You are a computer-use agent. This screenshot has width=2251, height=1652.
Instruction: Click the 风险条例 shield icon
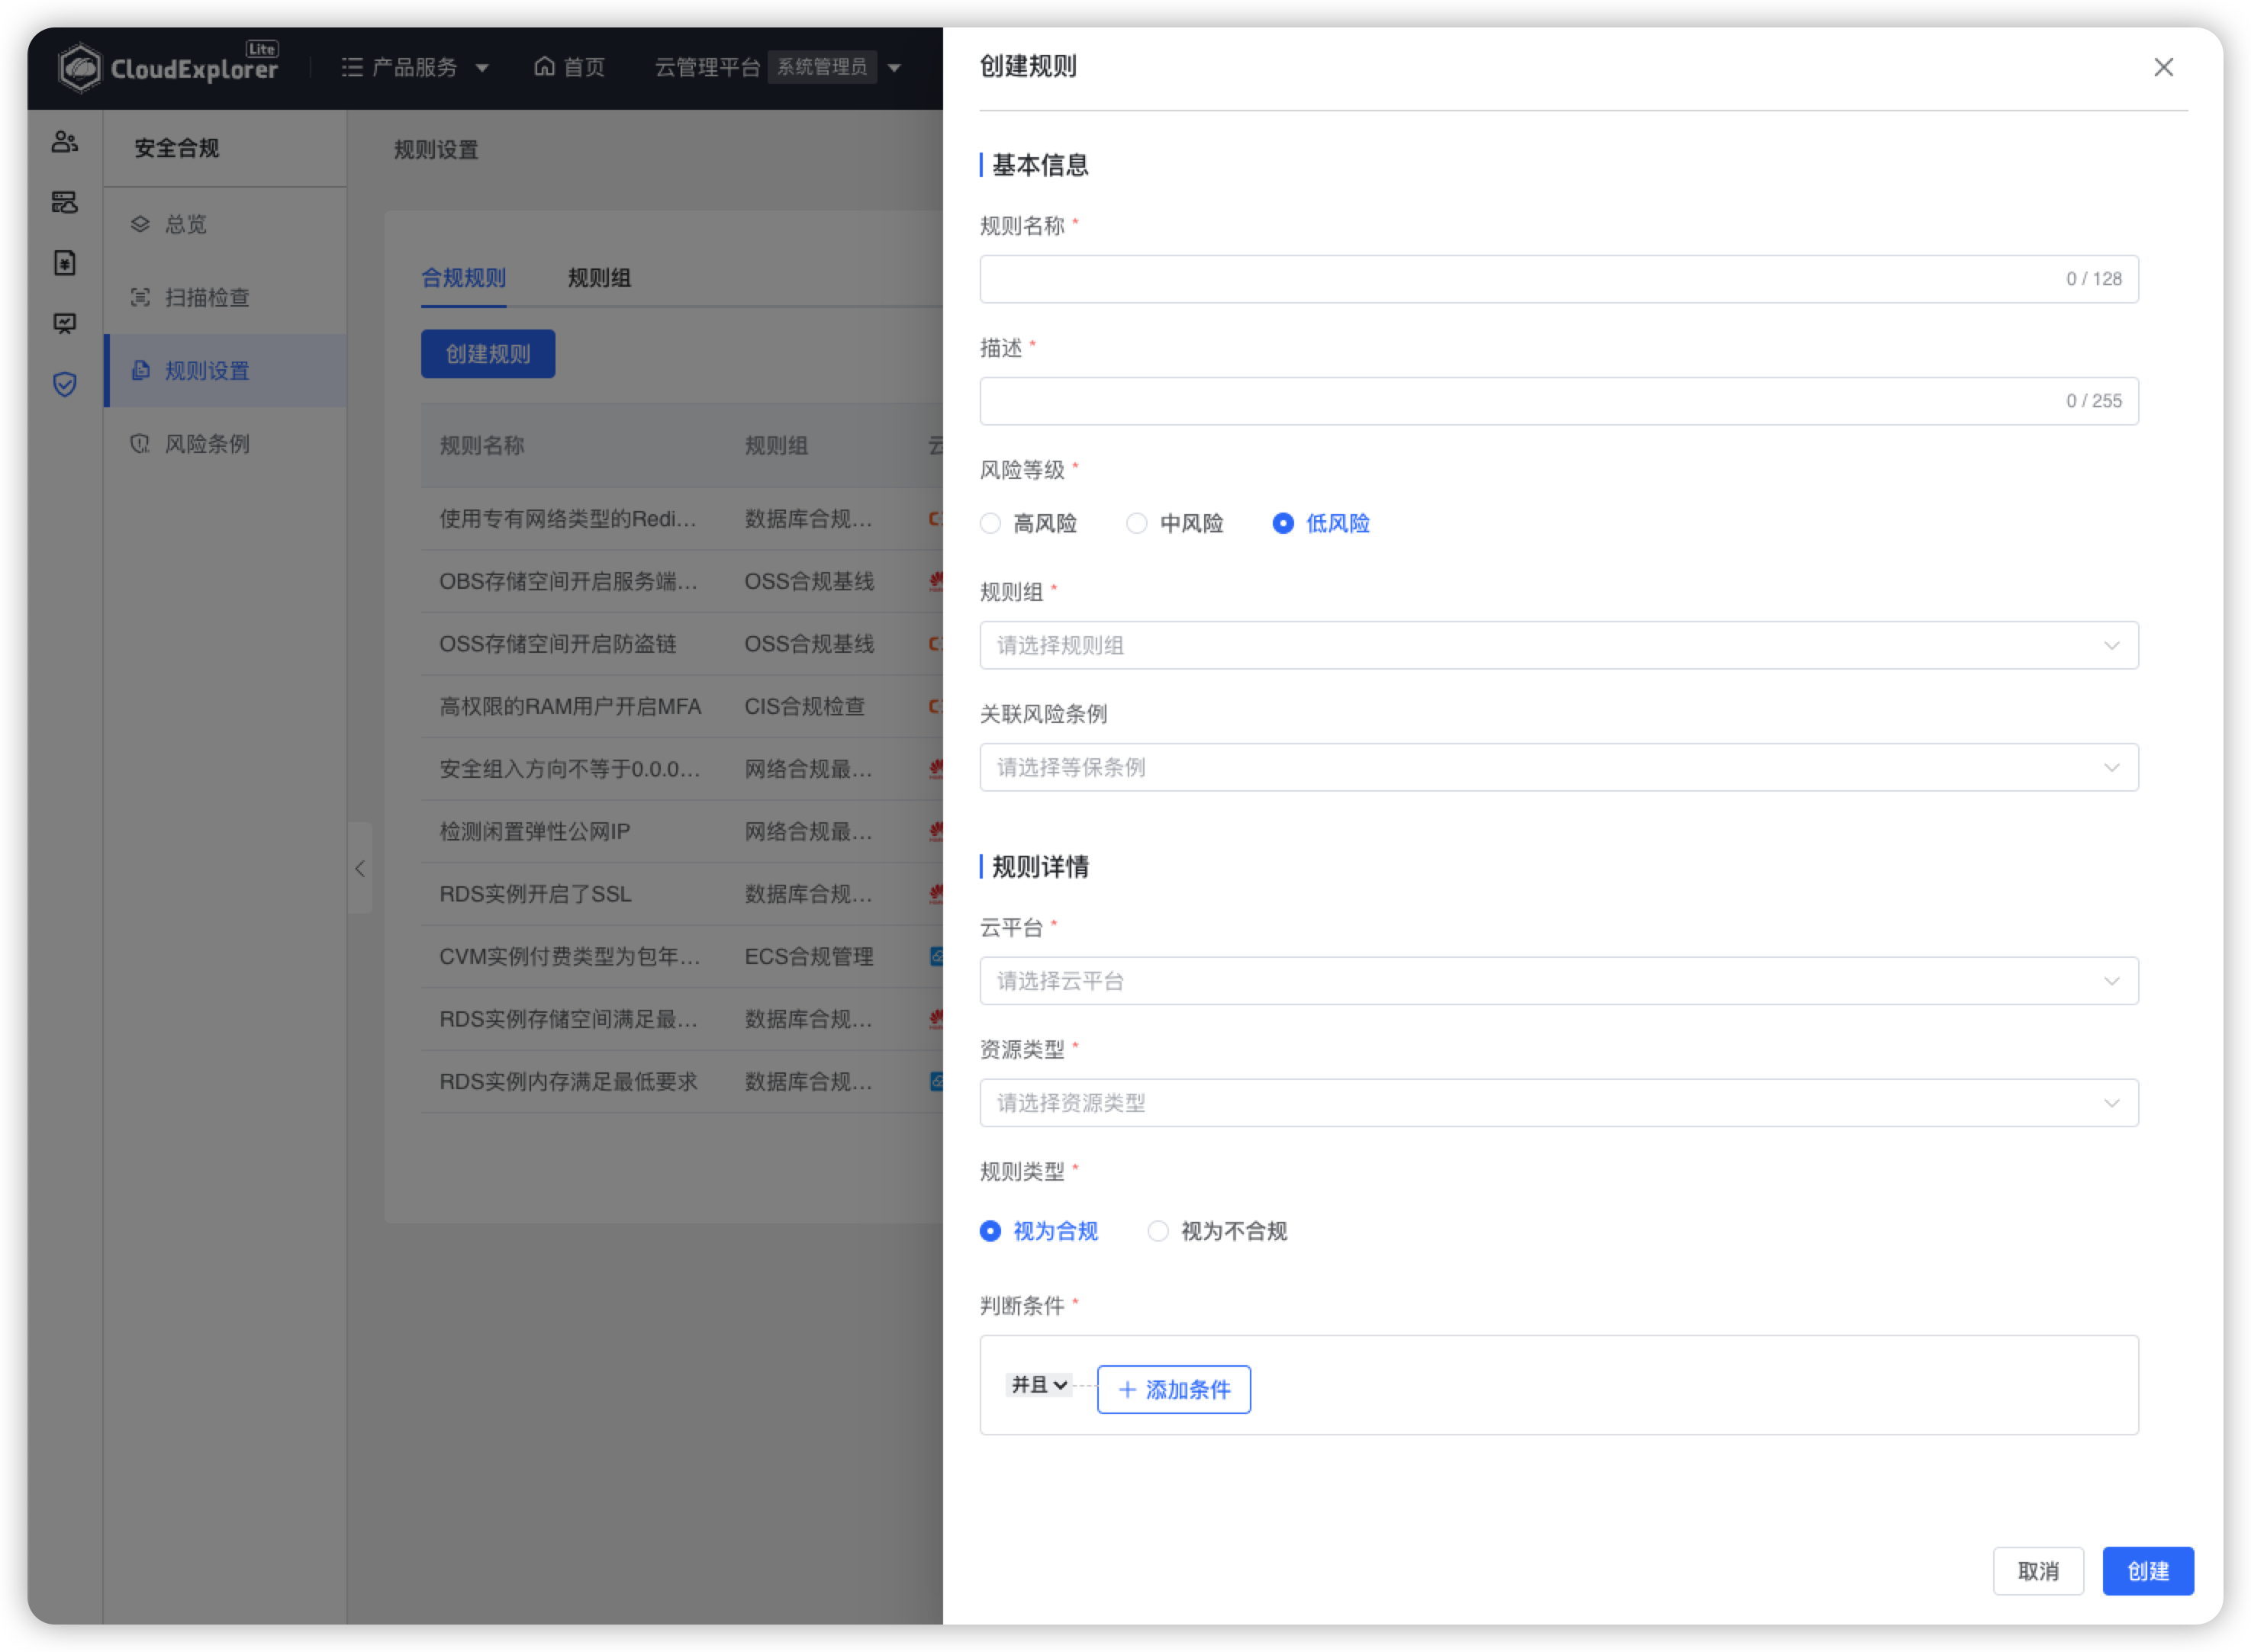pyautogui.click(x=140, y=443)
